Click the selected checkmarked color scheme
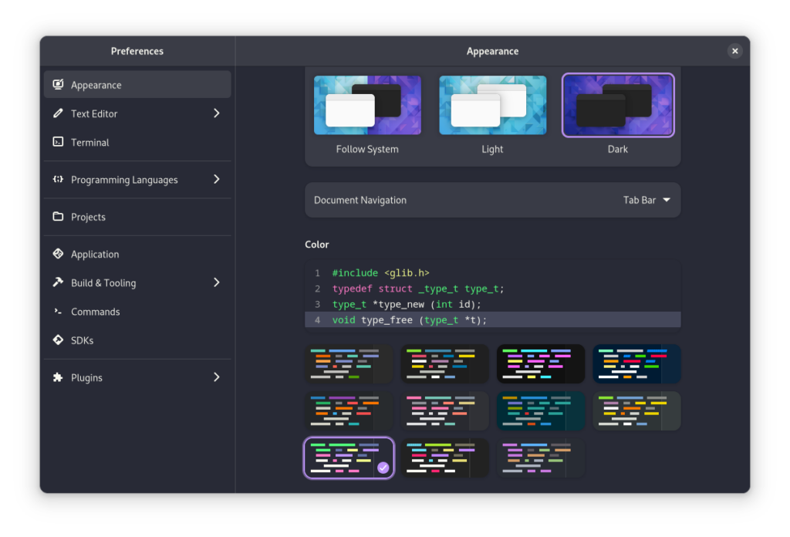790x537 pixels. 349,458
